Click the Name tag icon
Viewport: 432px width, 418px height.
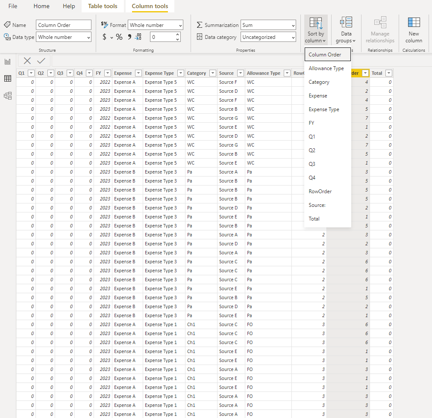tap(7, 24)
